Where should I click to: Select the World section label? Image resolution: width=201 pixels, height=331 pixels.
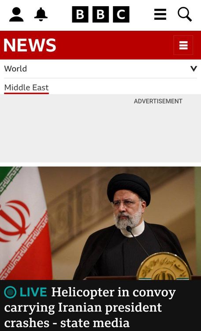pyautogui.click(x=15, y=68)
